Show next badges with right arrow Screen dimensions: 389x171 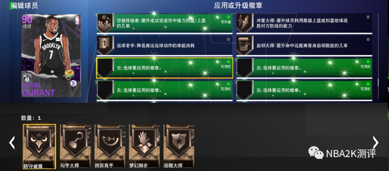click(376, 143)
